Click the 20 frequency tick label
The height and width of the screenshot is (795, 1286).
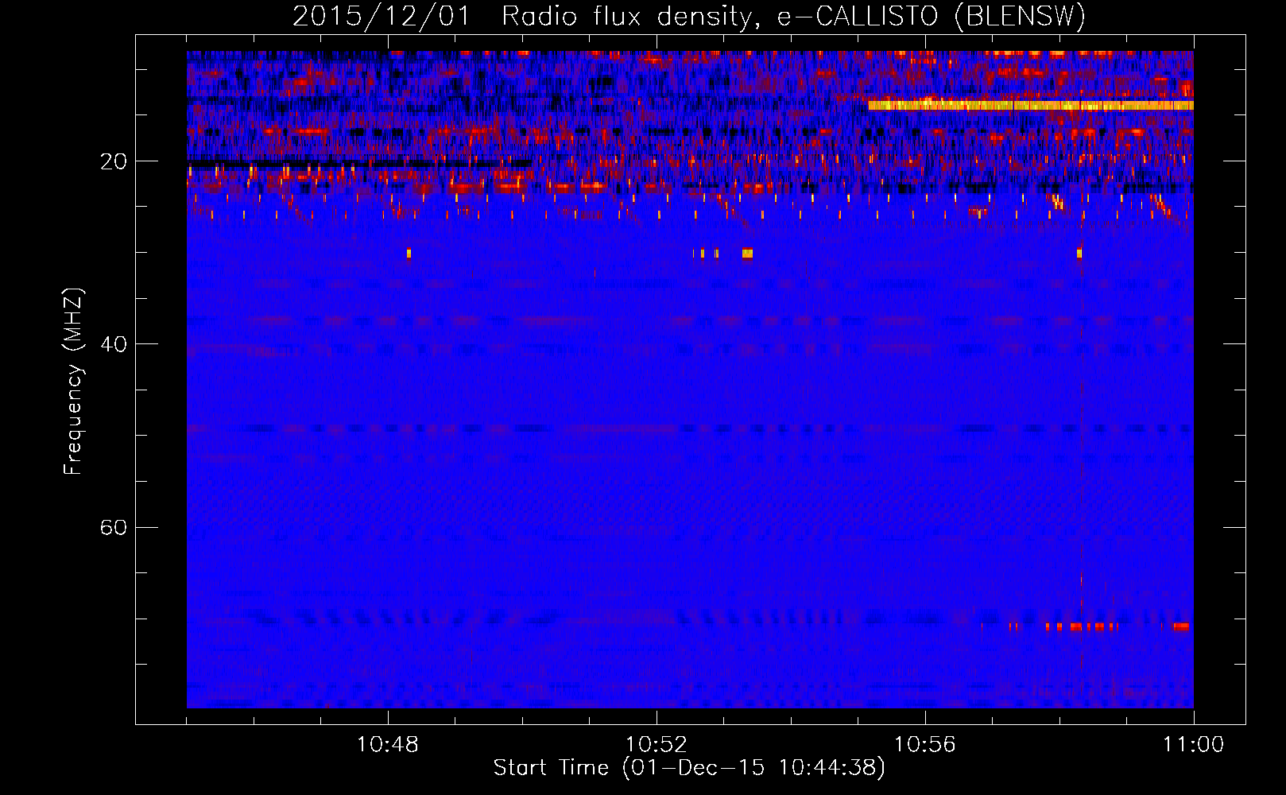(x=114, y=161)
